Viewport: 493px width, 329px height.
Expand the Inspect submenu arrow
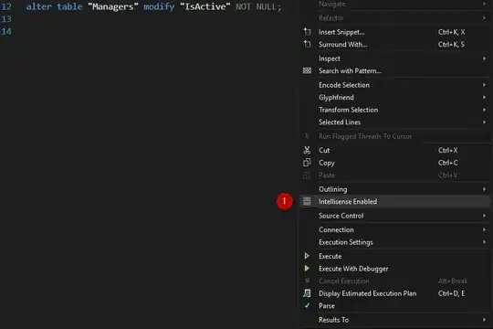click(484, 58)
